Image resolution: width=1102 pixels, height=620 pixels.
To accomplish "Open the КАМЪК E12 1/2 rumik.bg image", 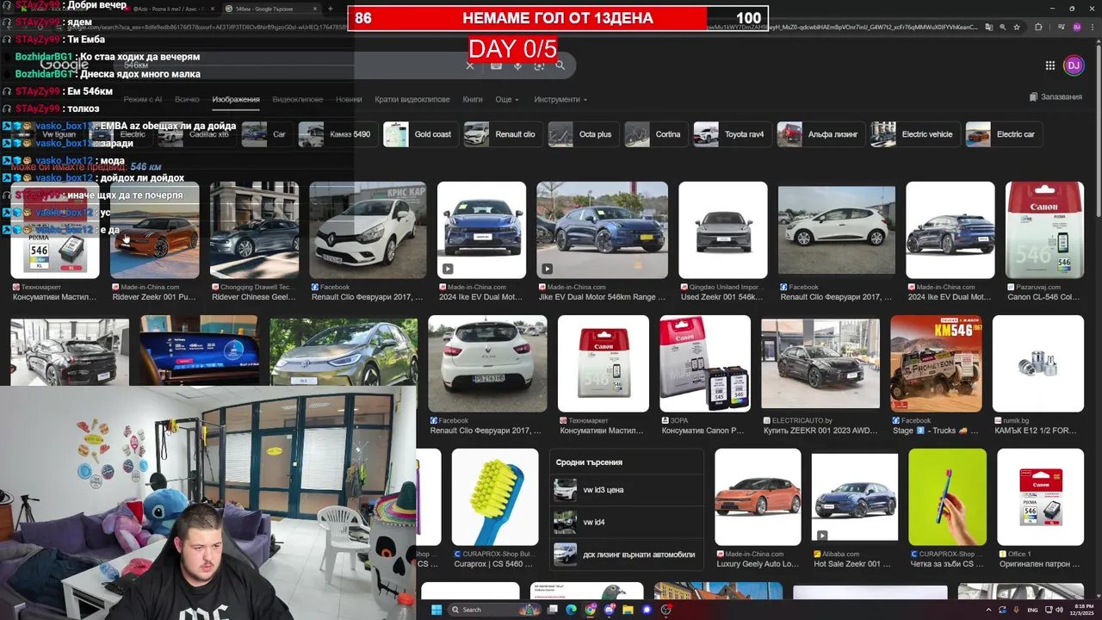I will point(1037,363).
